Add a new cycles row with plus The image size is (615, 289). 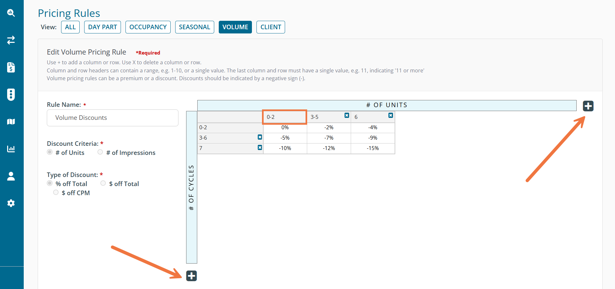[x=191, y=276]
